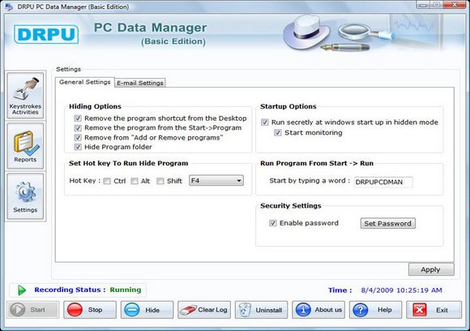The height and width of the screenshot is (331, 470).
Task: Click the DRPUPCDMAN run word field
Action: 383,182
